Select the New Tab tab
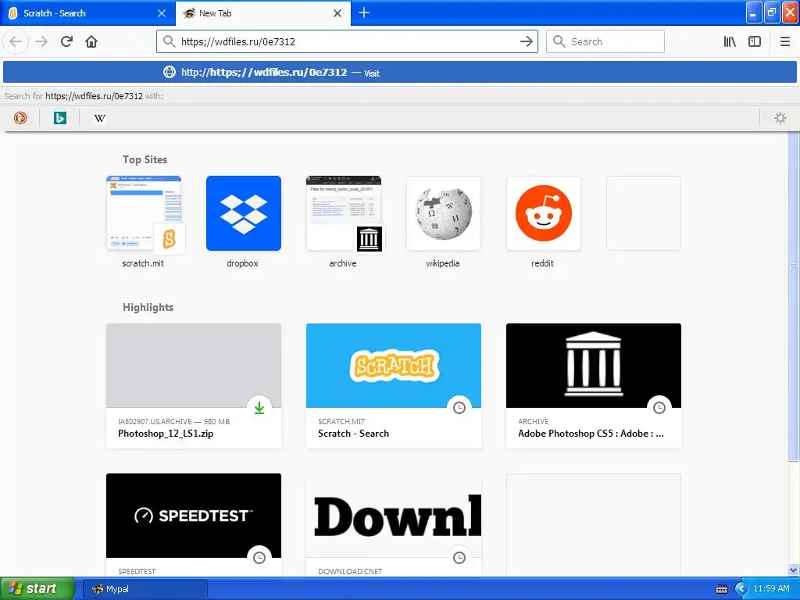800x600 pixels. [263, 13]
